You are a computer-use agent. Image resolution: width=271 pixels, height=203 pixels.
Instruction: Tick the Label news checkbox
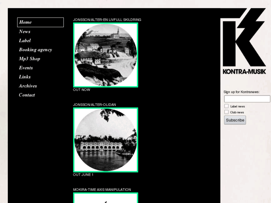tap(226, 106)
